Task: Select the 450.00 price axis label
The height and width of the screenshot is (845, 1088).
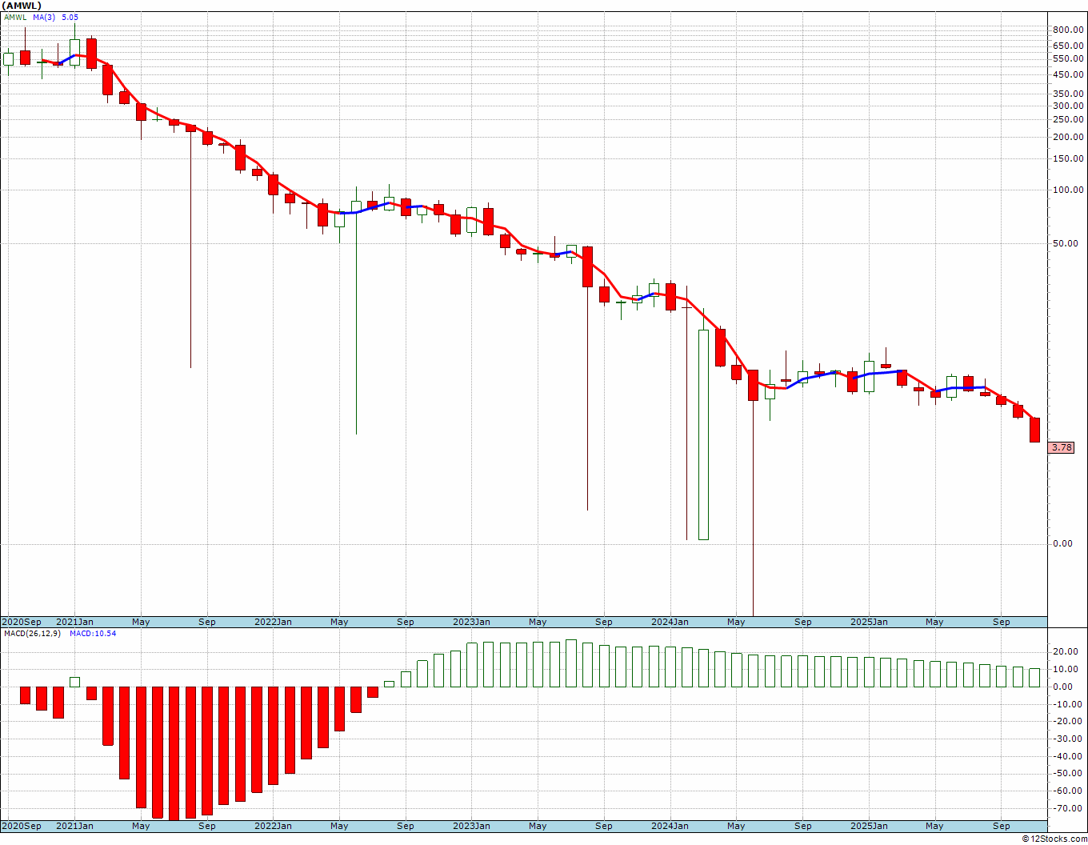Action: 1069,74
